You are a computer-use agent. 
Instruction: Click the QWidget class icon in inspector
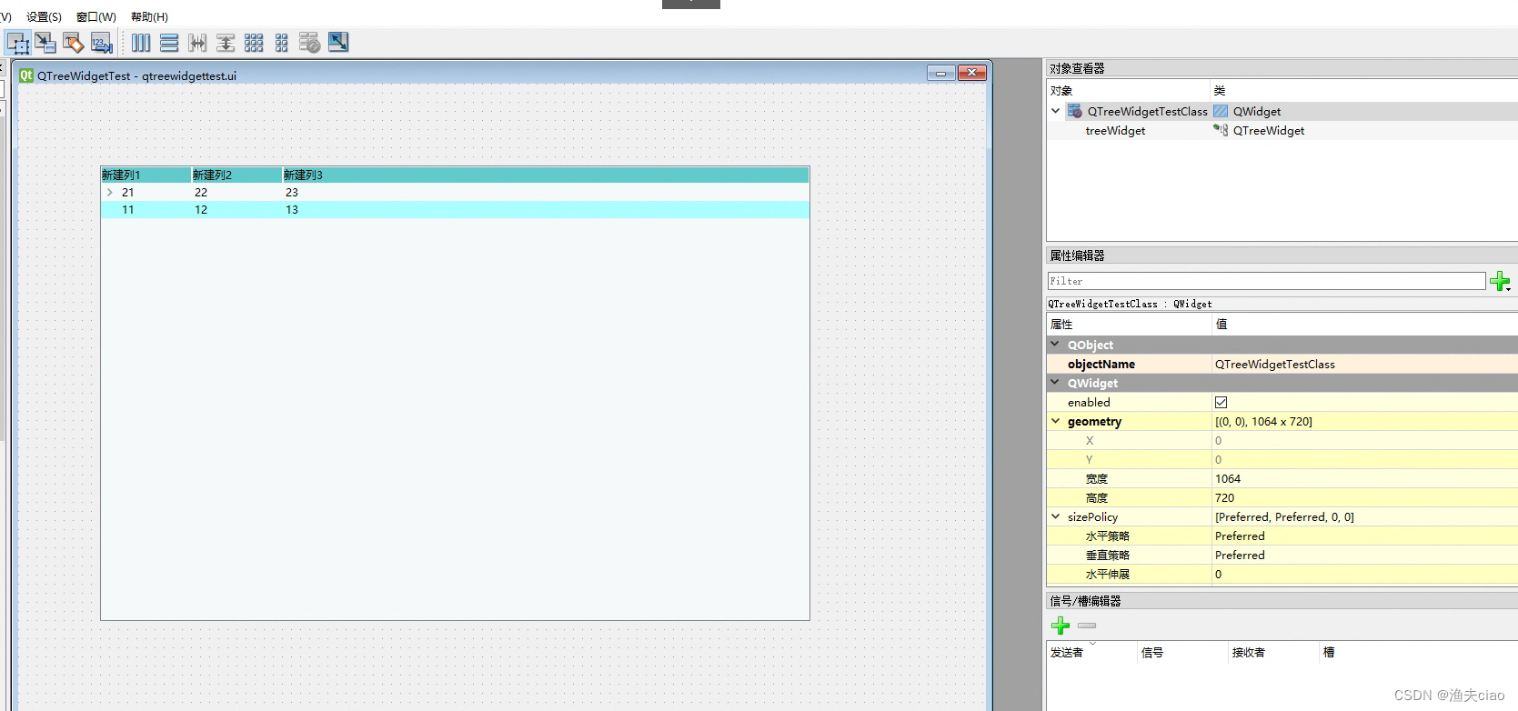click(1221, 111)
